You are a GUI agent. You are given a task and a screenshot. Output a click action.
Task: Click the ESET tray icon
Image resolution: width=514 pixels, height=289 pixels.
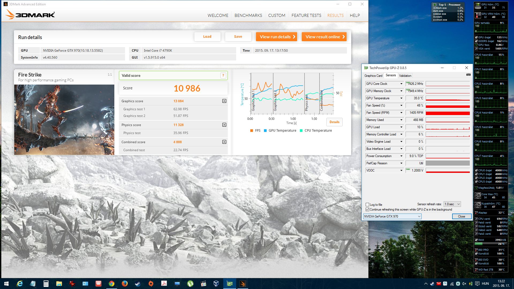click(x=458, y=284)
